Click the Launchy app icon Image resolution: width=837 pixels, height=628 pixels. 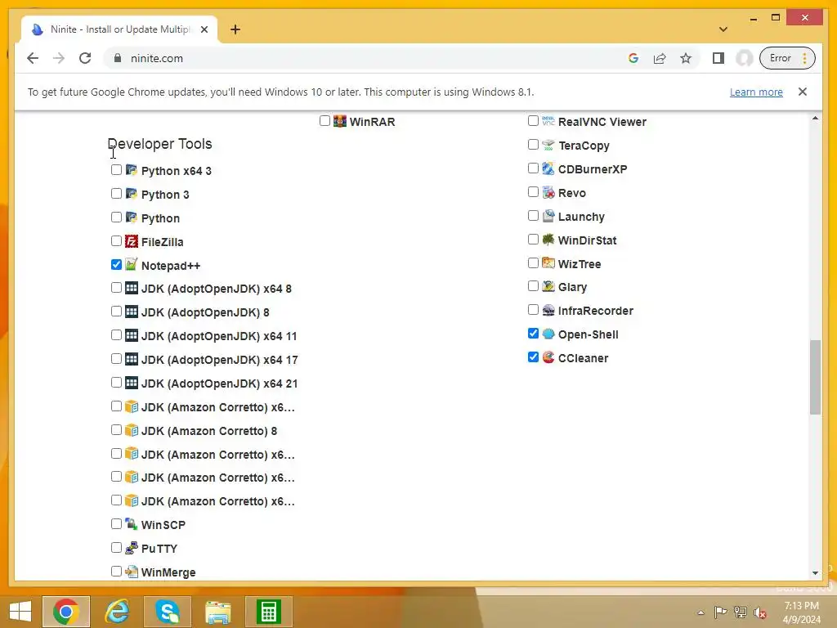(548, 216)
